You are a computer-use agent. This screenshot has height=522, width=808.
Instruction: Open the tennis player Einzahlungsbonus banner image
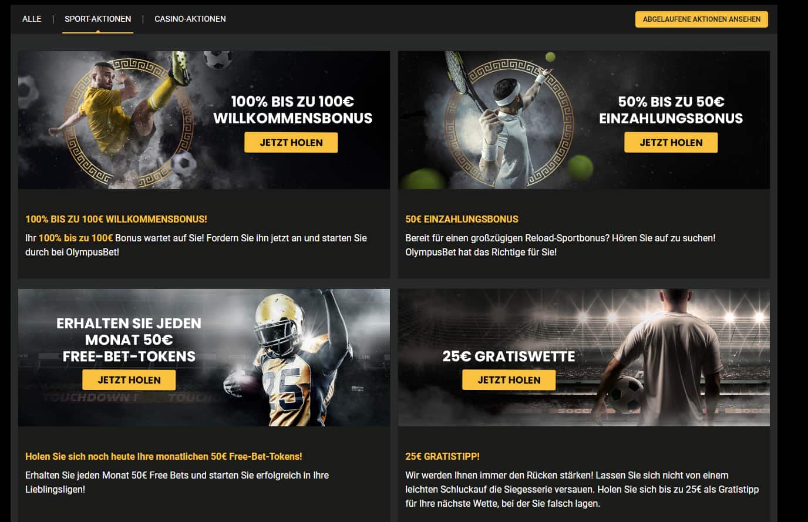tap(584, 120)
